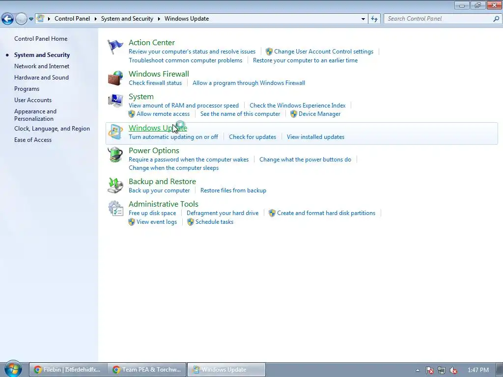This screenshot has height=377, width=503.
Task: Click Check the Windows Experience Index
Action: (x=297, y=106)
